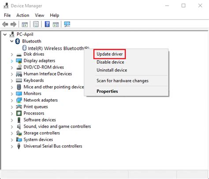Choose Update driver in context menu

[110, 54]
